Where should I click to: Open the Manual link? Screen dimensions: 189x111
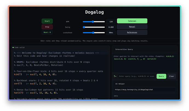click(132, 27)
